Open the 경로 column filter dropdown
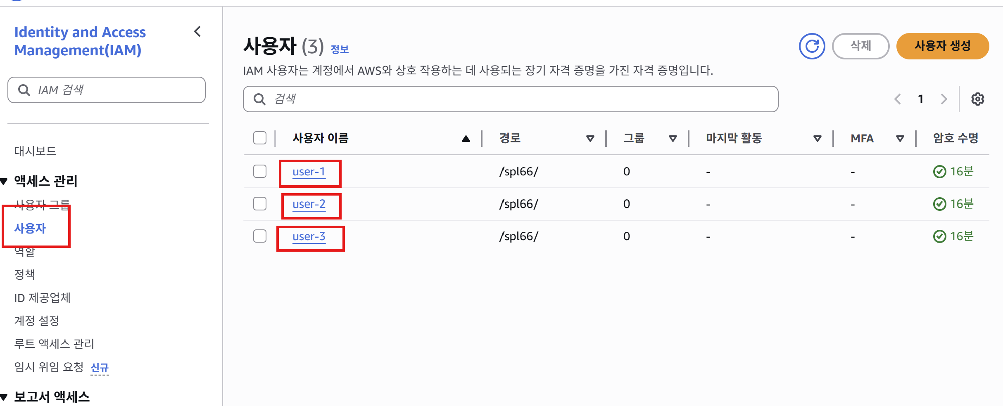 pos(590,138)
